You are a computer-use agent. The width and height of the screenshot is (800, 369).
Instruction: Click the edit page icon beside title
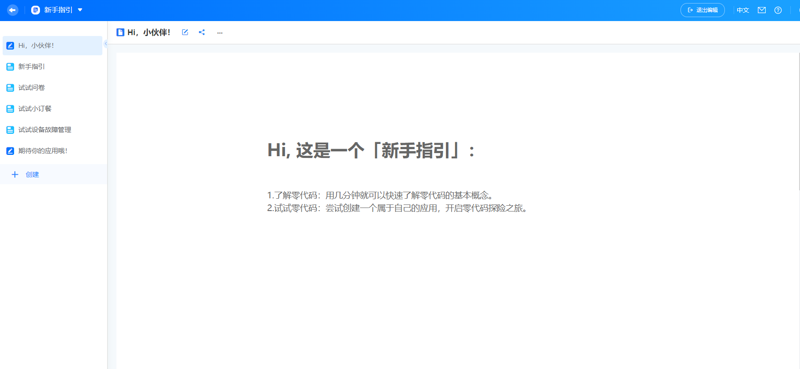click(185, 32)
